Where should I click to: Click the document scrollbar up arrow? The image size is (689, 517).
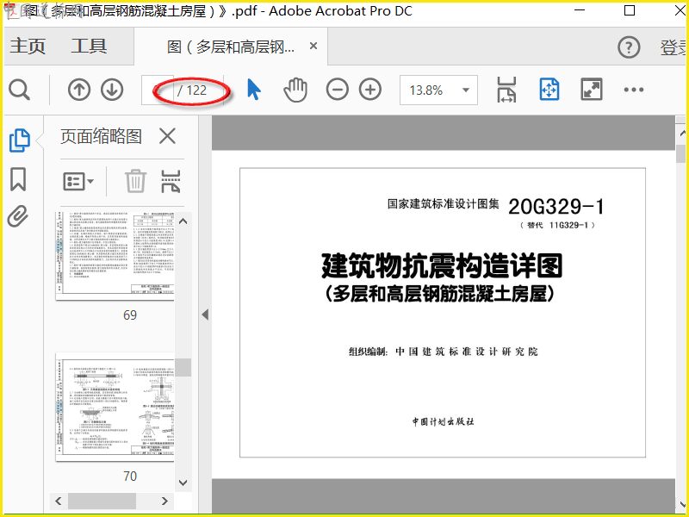point(681,132)
